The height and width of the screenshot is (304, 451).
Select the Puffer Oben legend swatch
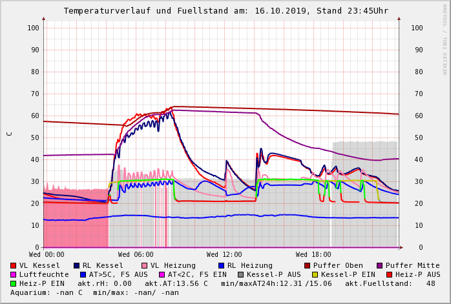(x=308, y=265)
